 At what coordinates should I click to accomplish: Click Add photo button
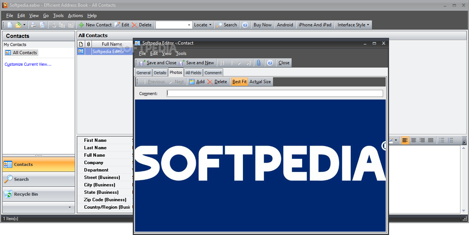(x=197, y=82)
